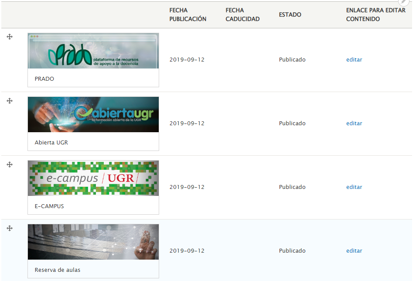
Task: Select the Reserva de aulas image thumbnail
Action: [93, 242]
